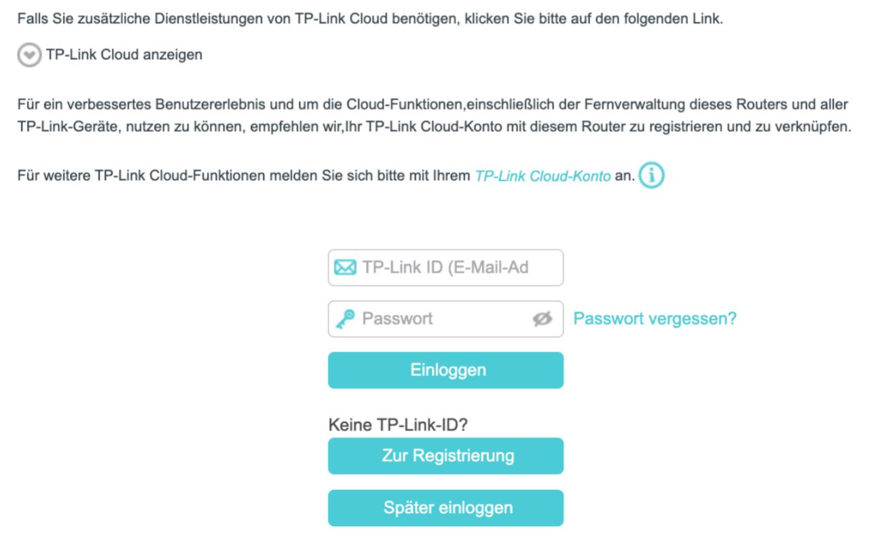Choose Später einloggen to skip login
This screenshot has width=891, height=538.
pos(445,507)
